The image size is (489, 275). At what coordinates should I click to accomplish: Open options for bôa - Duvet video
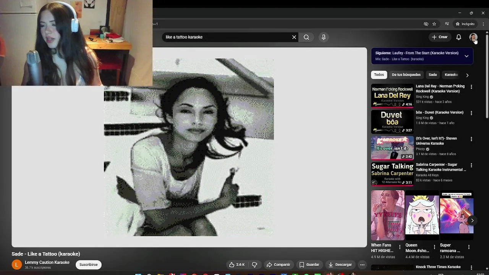tap(471, 113)
